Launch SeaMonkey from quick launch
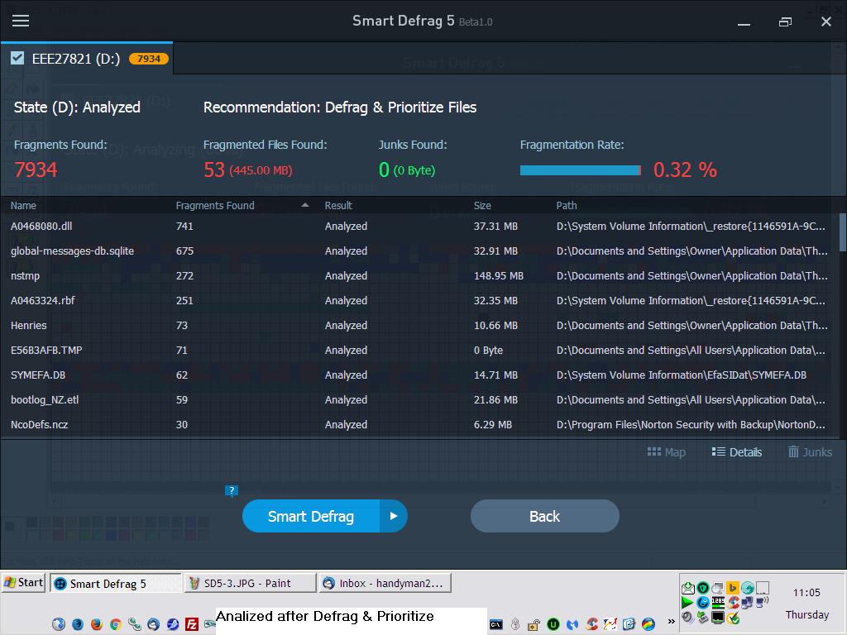Screen dimensions: 847x635 [172, 624]
